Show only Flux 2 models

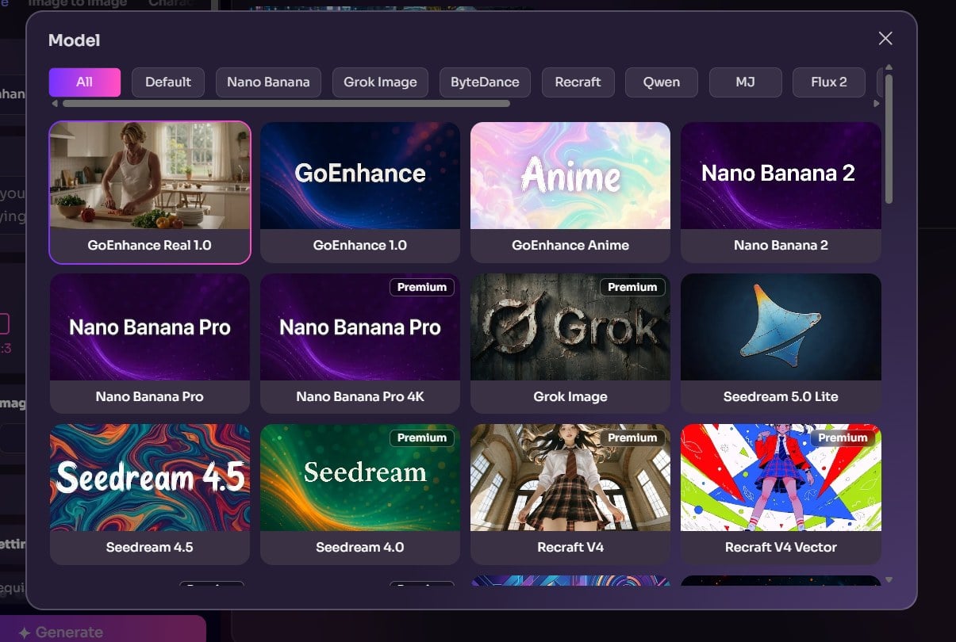[x=828, y=82]
